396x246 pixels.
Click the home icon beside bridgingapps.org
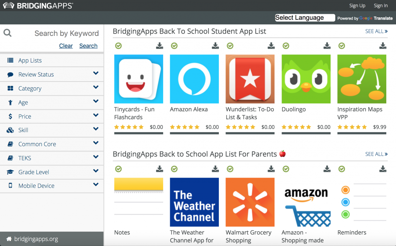9,239
